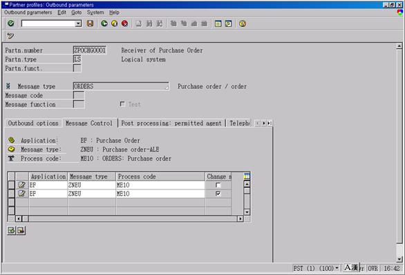This screenshot has width=405, height=275.
Task: Click delete row icon below table
Action: click(x=21, y=230)
